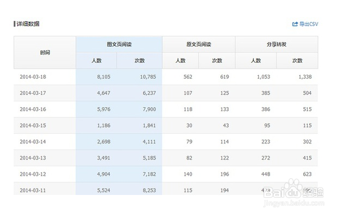
Task: Select the date 2014-03-16
Action: [33, 109]
